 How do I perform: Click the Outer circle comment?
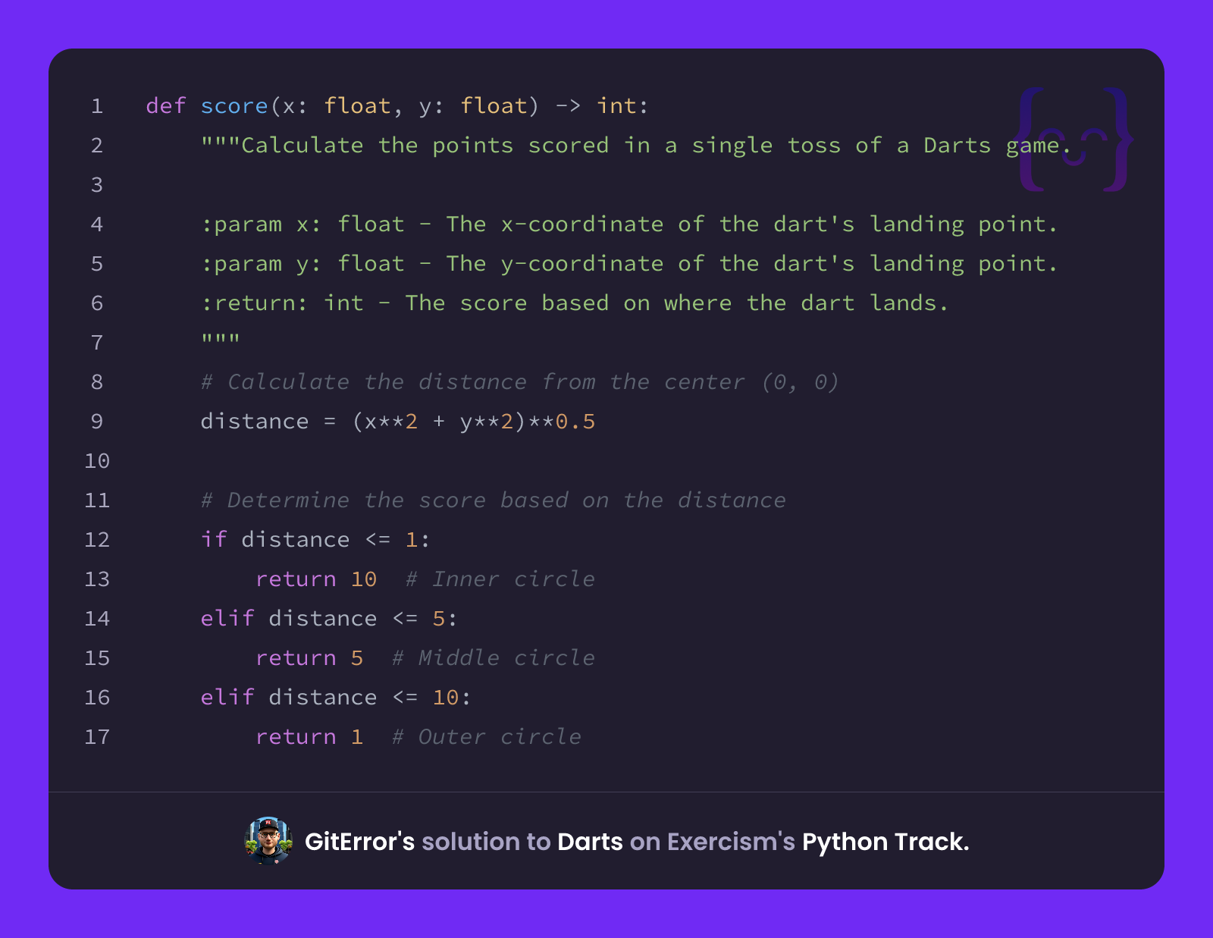pos(487,737)
